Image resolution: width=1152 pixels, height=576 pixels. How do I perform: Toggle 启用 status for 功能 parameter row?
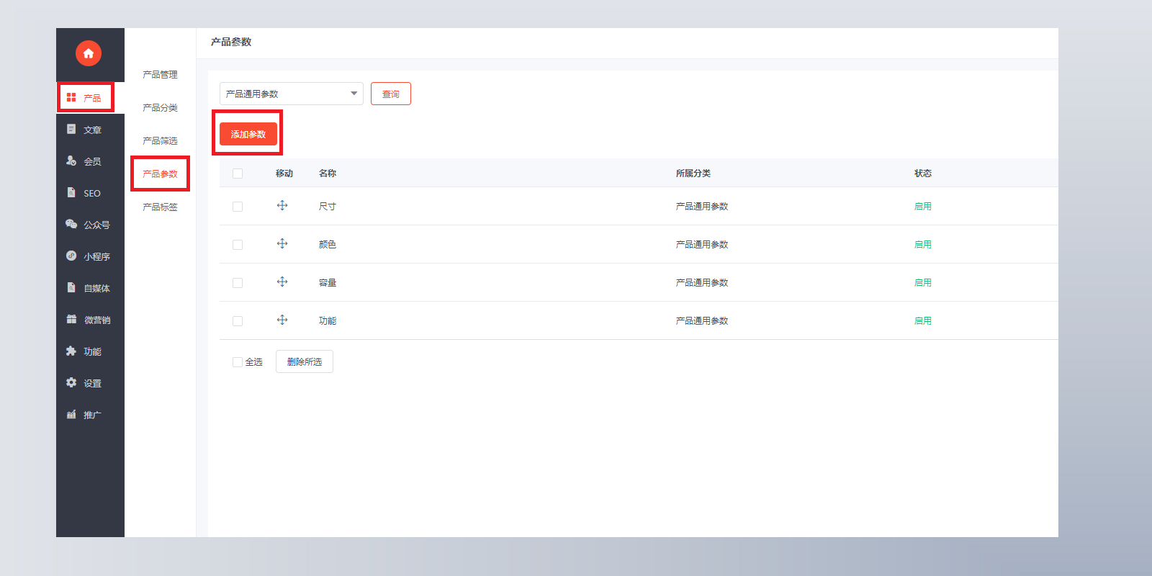[x=923, y=321]
